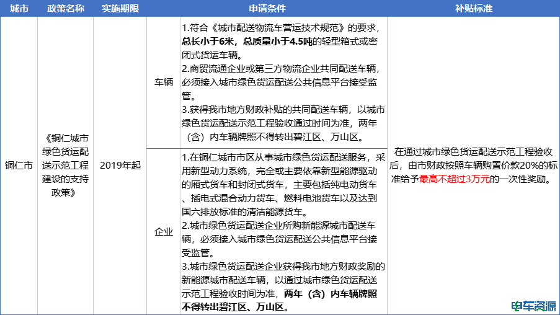Viewport: 560px width, 315px height.
Task: Click the 政策名称 column header
Action: [x=65, y=9]
